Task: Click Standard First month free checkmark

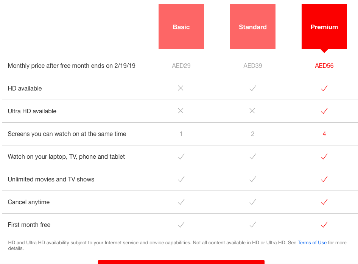Action: coord(252,225)
